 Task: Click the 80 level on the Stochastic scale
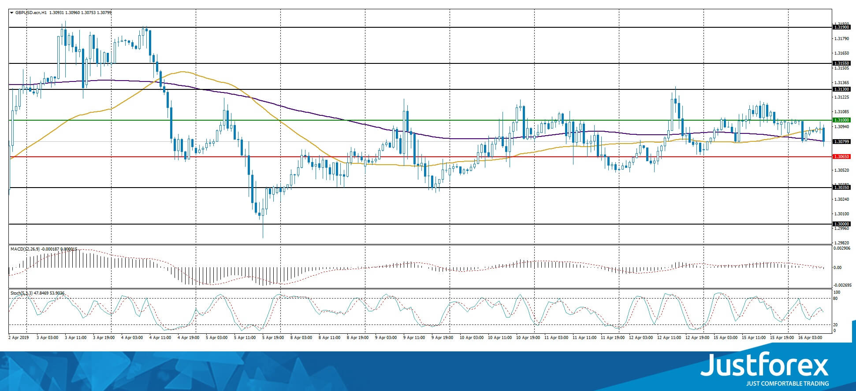[835, 299]
